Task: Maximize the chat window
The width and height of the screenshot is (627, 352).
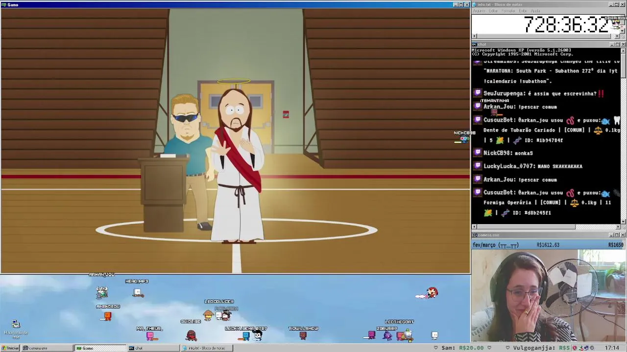Action: coord(617,44)
